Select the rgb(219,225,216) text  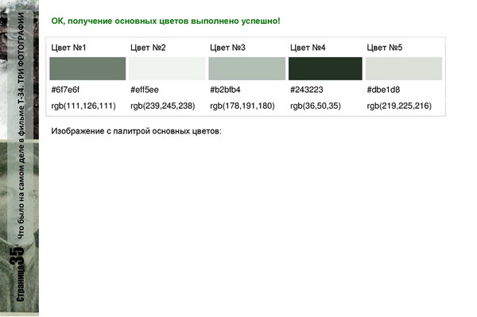399,106
